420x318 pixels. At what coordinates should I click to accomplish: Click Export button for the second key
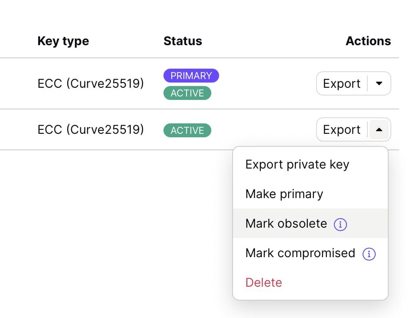click(x=342, y=129)
